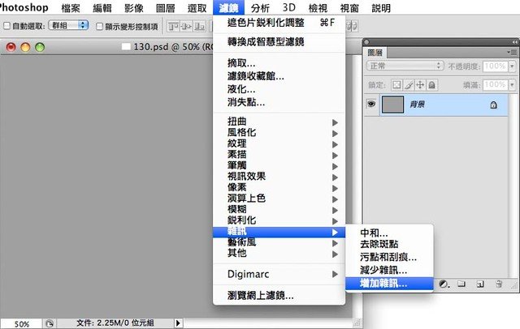
Task: Expand Digimarc submenu
Action: tap(279, 274)
